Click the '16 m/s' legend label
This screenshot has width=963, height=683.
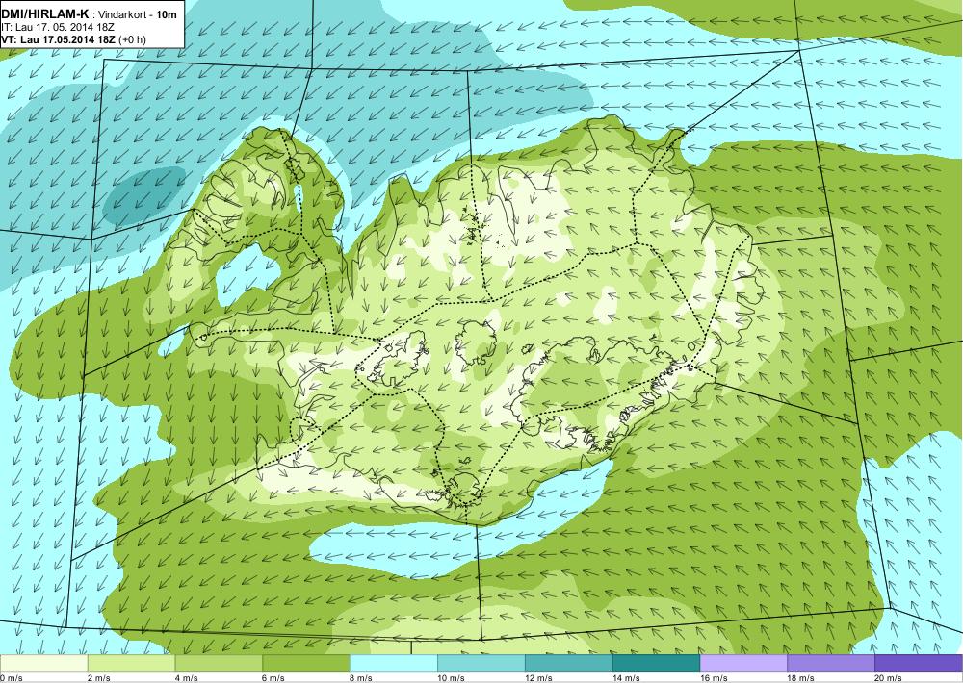coord(714,678)
